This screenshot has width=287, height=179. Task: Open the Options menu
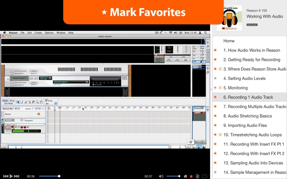click(49, 33)
